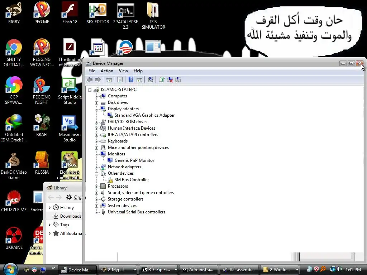367x275 pixels.
Task: Open the View menu
Action: click(x=123, y=71)
